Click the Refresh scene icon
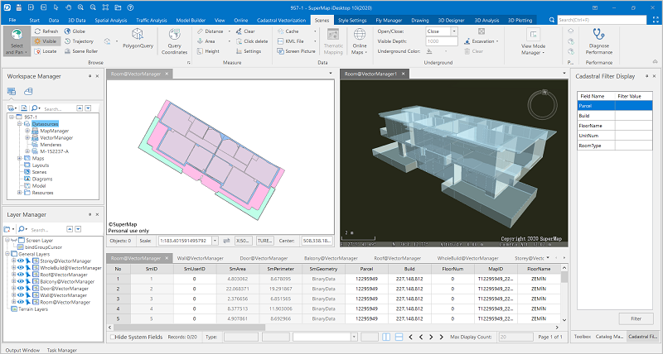The width and height of the screenshot is (663, 354). (38, 31)
